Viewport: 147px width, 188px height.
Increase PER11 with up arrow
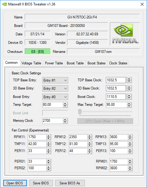pos(49,150)
